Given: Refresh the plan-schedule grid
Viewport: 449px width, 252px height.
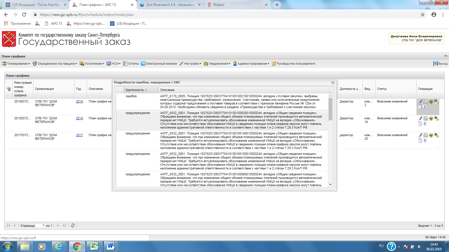Looking at the screenshot, I should (x=73, y=225).
